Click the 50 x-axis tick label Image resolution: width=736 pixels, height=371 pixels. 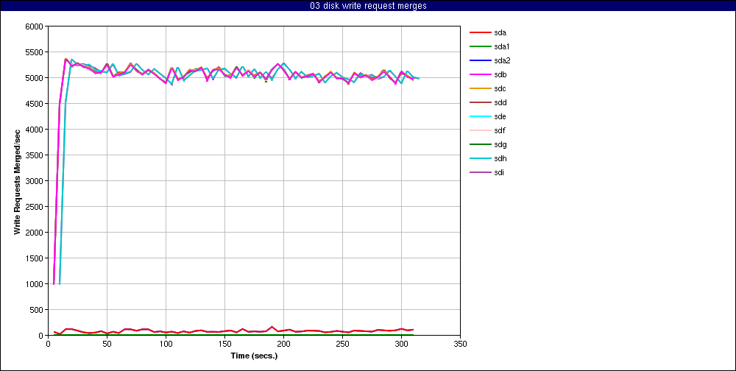point(107,344)
